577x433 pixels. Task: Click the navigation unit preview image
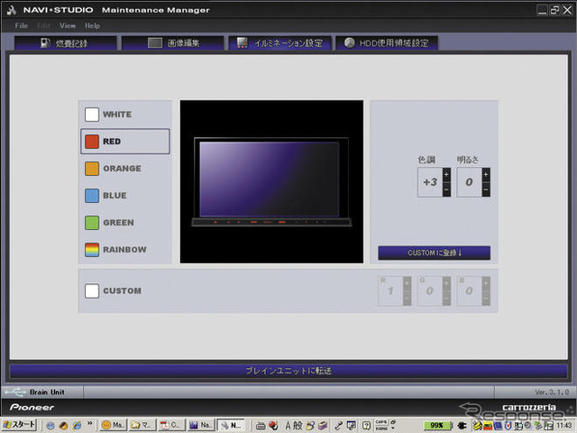pos(271,182)
